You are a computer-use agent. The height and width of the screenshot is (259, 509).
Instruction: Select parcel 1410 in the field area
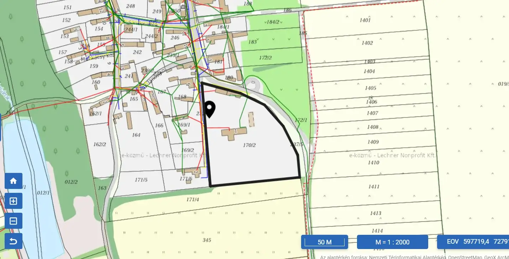pyautogui.click(x=374, y=163)
